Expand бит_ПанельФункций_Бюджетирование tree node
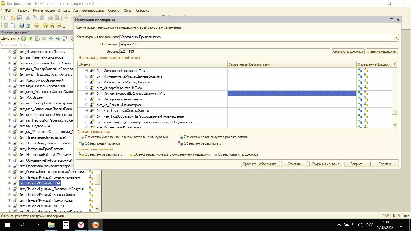 point(9,177)
